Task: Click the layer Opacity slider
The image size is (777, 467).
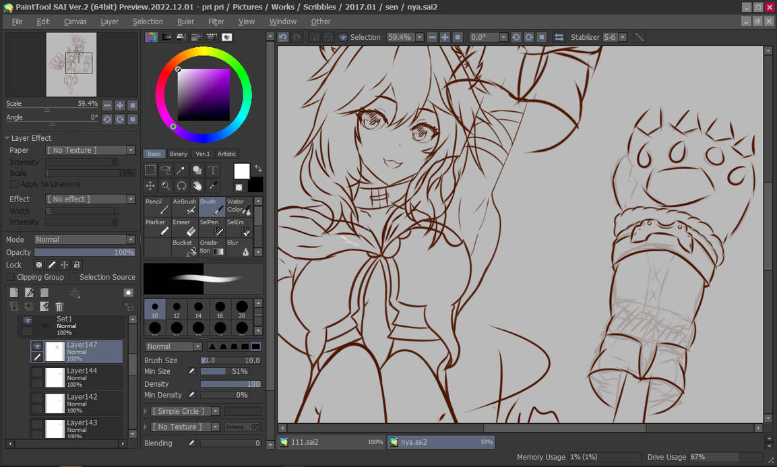Action: coord(84,253)
